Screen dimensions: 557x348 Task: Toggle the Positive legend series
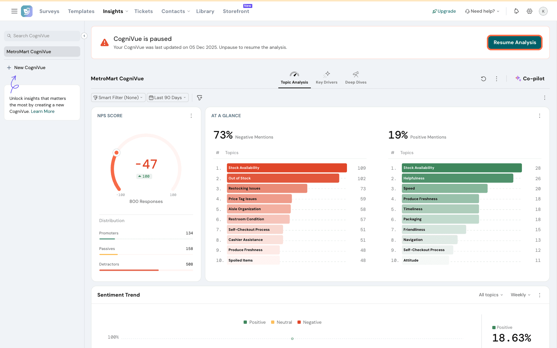point(254,322)
